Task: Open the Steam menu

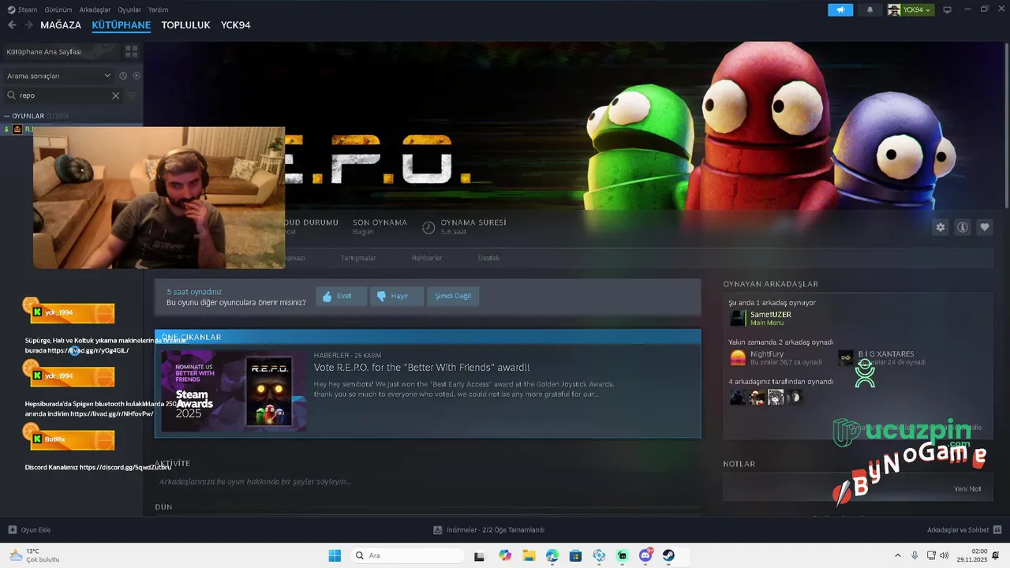Action: tap(23, 9)
